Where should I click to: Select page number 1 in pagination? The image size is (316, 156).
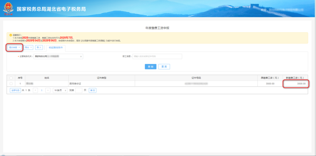tap(42, 91)
